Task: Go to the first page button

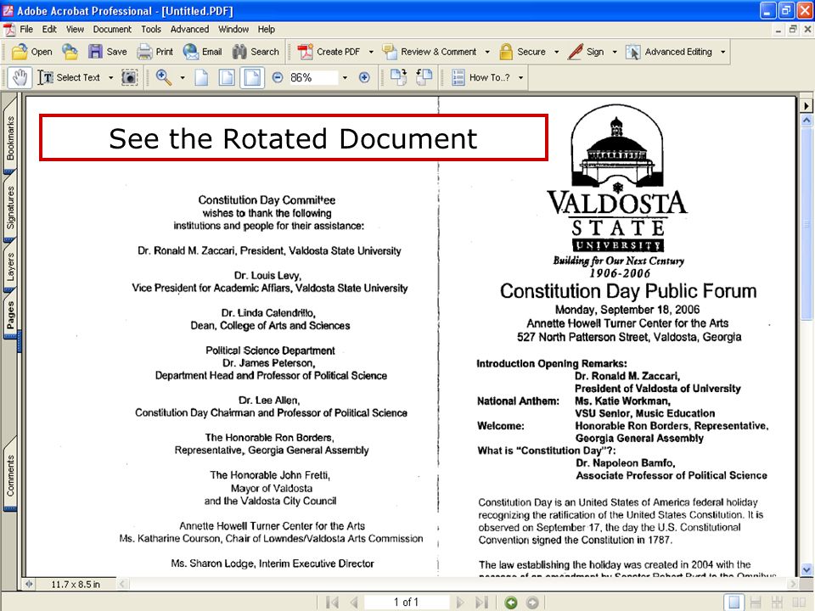Action: [332, 603]
